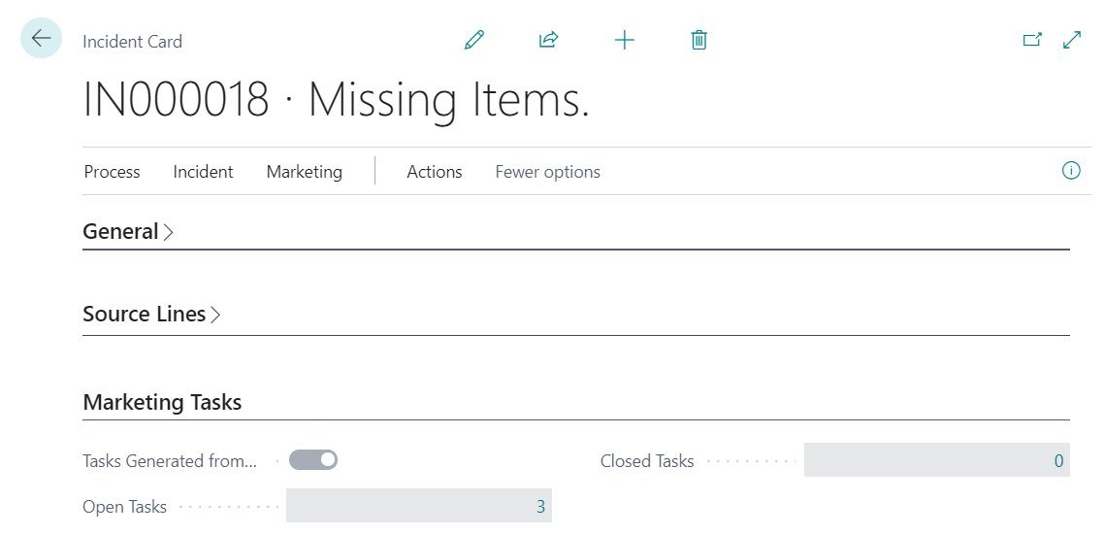This screenshot has height=535, width=1105.
Task: Create a new record with plus icon
Action: [x=625, y=40]
